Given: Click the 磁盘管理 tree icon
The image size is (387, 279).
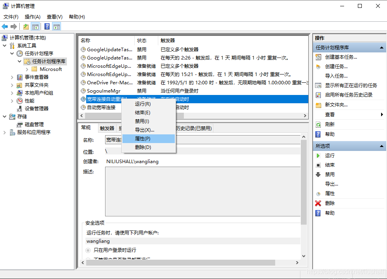Looking at the screenshot, I should (20, 125).
